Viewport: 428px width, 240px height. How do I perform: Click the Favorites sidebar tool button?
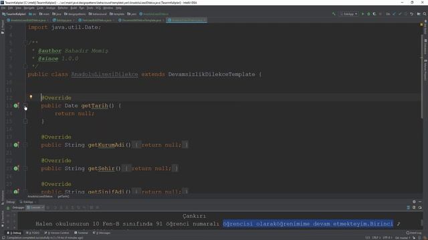[3, 219]
